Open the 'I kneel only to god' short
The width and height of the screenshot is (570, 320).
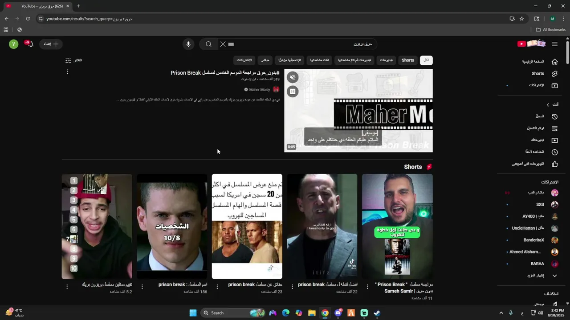[322, 226]
